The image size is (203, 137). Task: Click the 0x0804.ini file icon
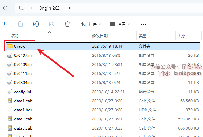click(x=10, y=82)
